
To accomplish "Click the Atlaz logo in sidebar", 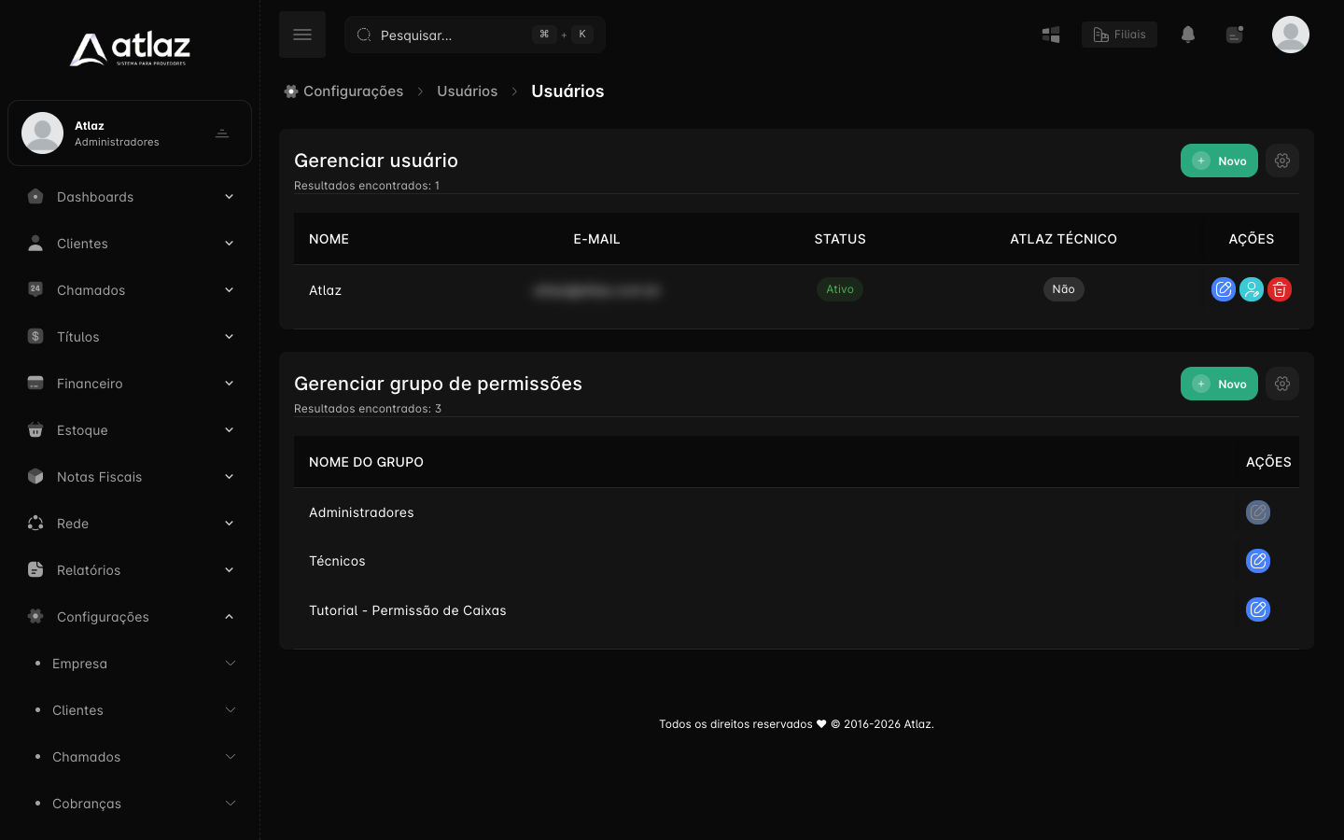I will [130, 49].
